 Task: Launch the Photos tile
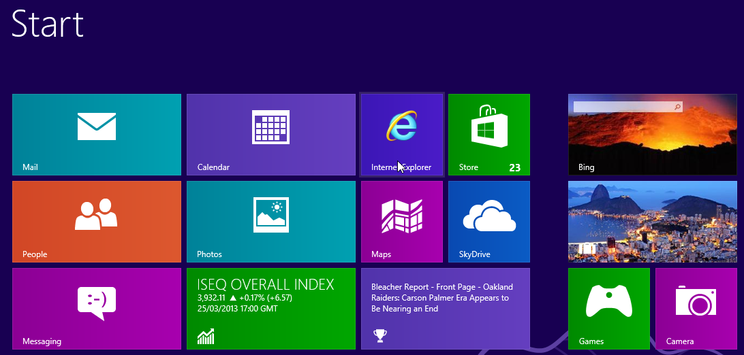271,222
